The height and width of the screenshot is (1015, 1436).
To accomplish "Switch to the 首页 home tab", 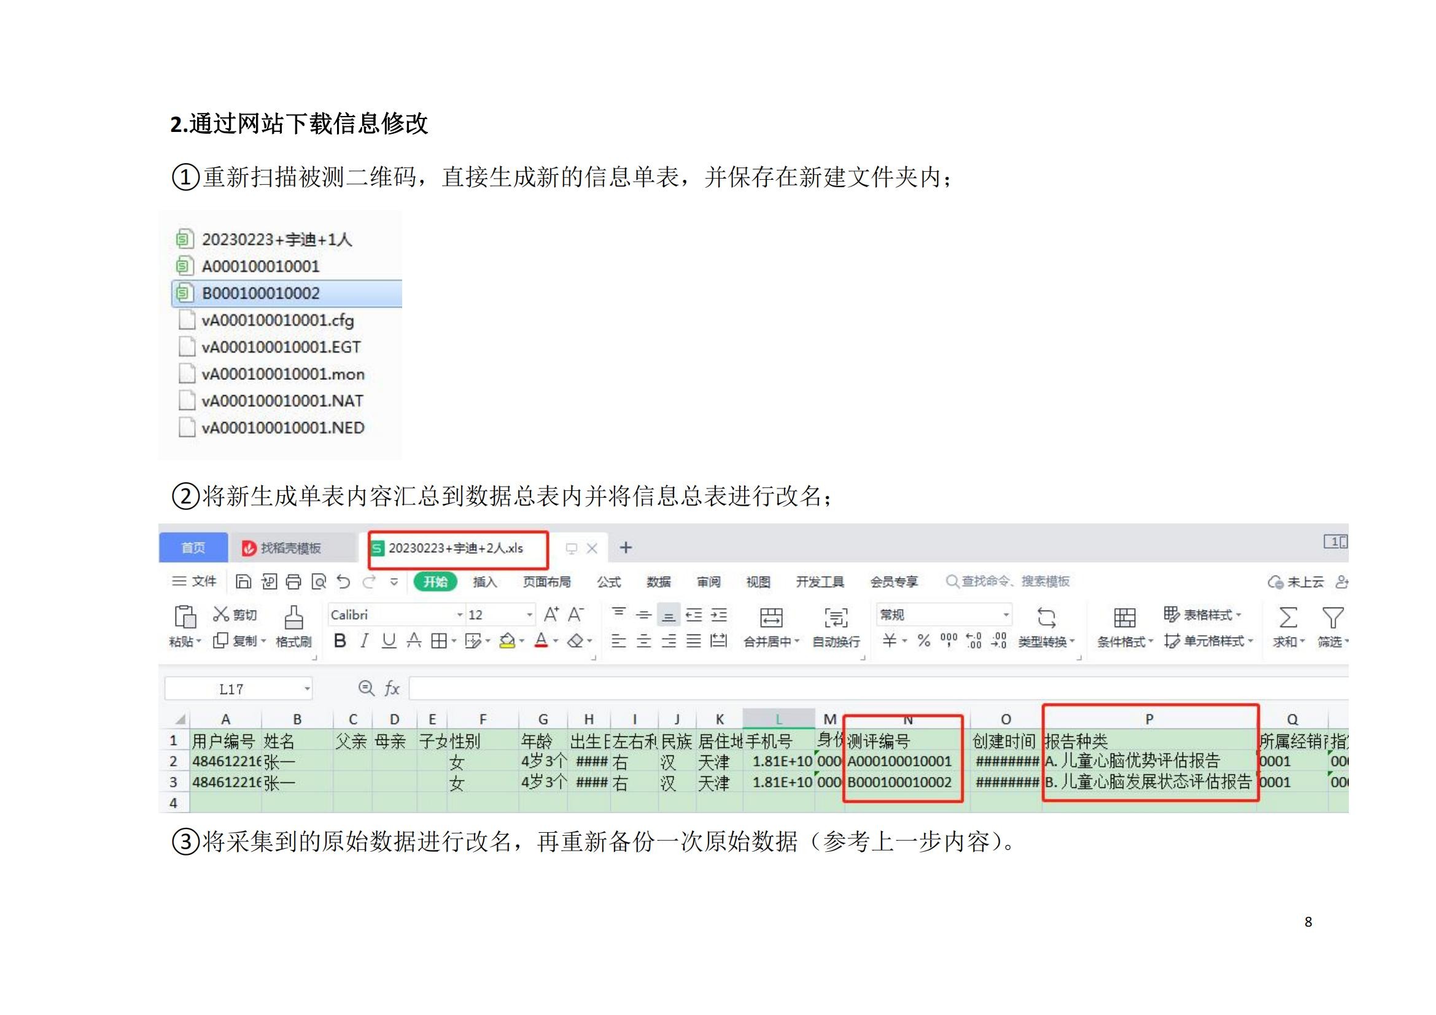I will pos(193,547).
